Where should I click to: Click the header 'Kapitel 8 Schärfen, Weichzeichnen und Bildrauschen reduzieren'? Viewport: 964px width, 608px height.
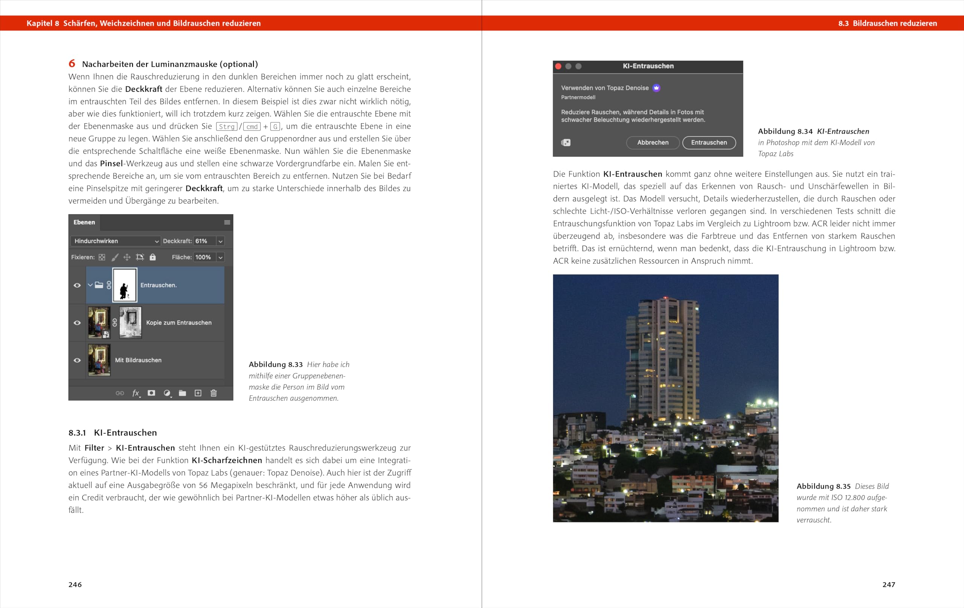pos(143,23)
